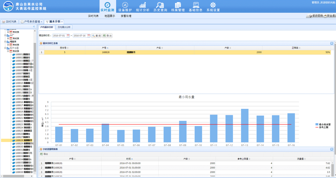Screen dimensions: 336x178
Task: Sort summary table by 户名 column
Action: [160, 48]
